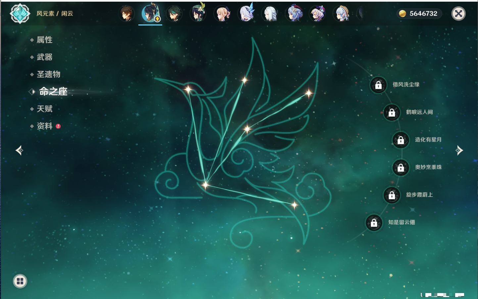Screen dimensions: 478x299
Task: View the 资料 profile tab
Action: (x=44, y=126)
